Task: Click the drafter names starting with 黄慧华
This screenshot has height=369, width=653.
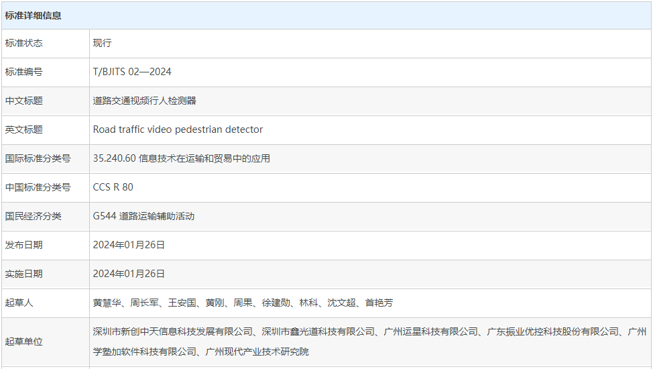Action: 243,303
